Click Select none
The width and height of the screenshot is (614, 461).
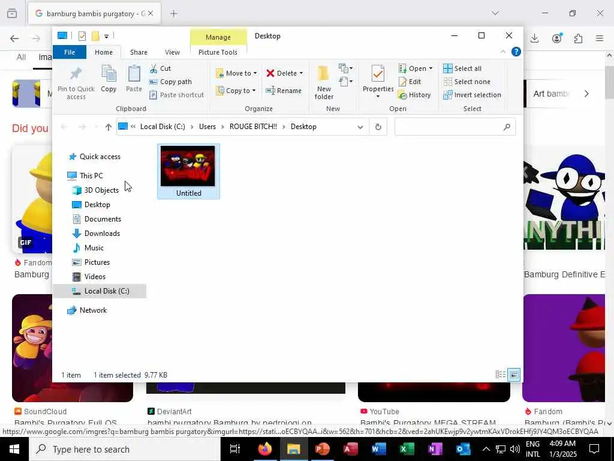tap(466, 82)
